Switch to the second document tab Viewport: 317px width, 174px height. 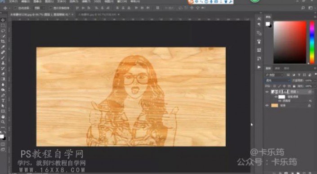pos(97,14)
